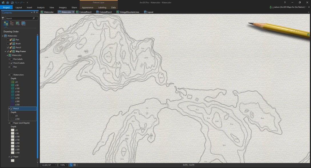Click the List By Selection icon
This screenshot has width=311, height=168.
(x=18, y=23)
